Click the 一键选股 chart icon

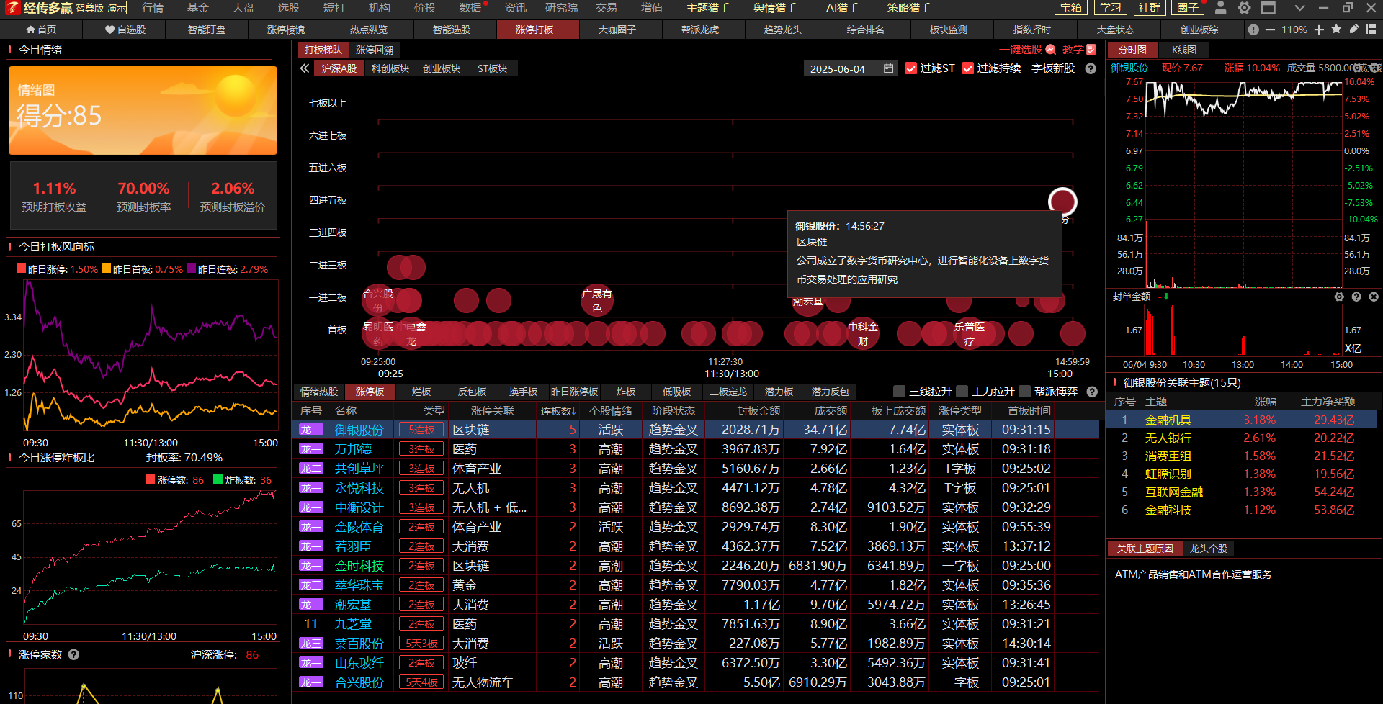pos(1050,50)
